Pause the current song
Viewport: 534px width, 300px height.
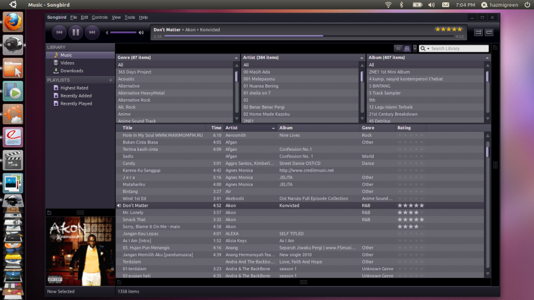point(76,32)
